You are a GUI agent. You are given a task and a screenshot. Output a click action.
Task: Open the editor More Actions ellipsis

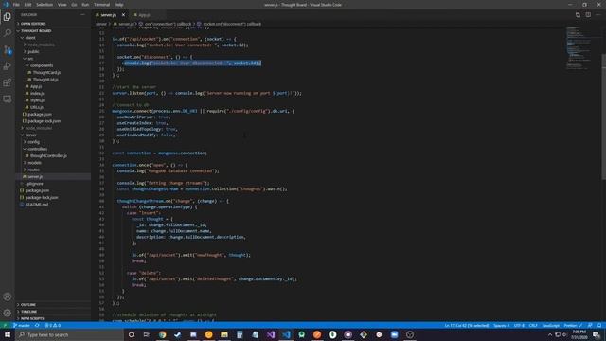tap(597, 15)
